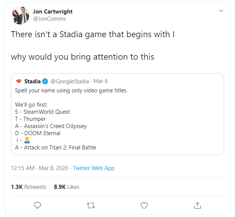Click the blue verified badge
The image size is (235, 217).
click(x=45, y=81)
